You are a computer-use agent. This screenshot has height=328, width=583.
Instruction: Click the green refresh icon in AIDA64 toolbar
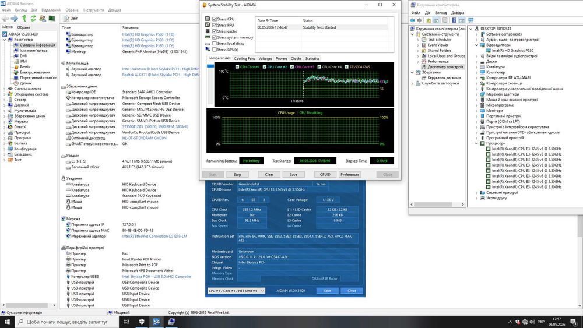33,18
